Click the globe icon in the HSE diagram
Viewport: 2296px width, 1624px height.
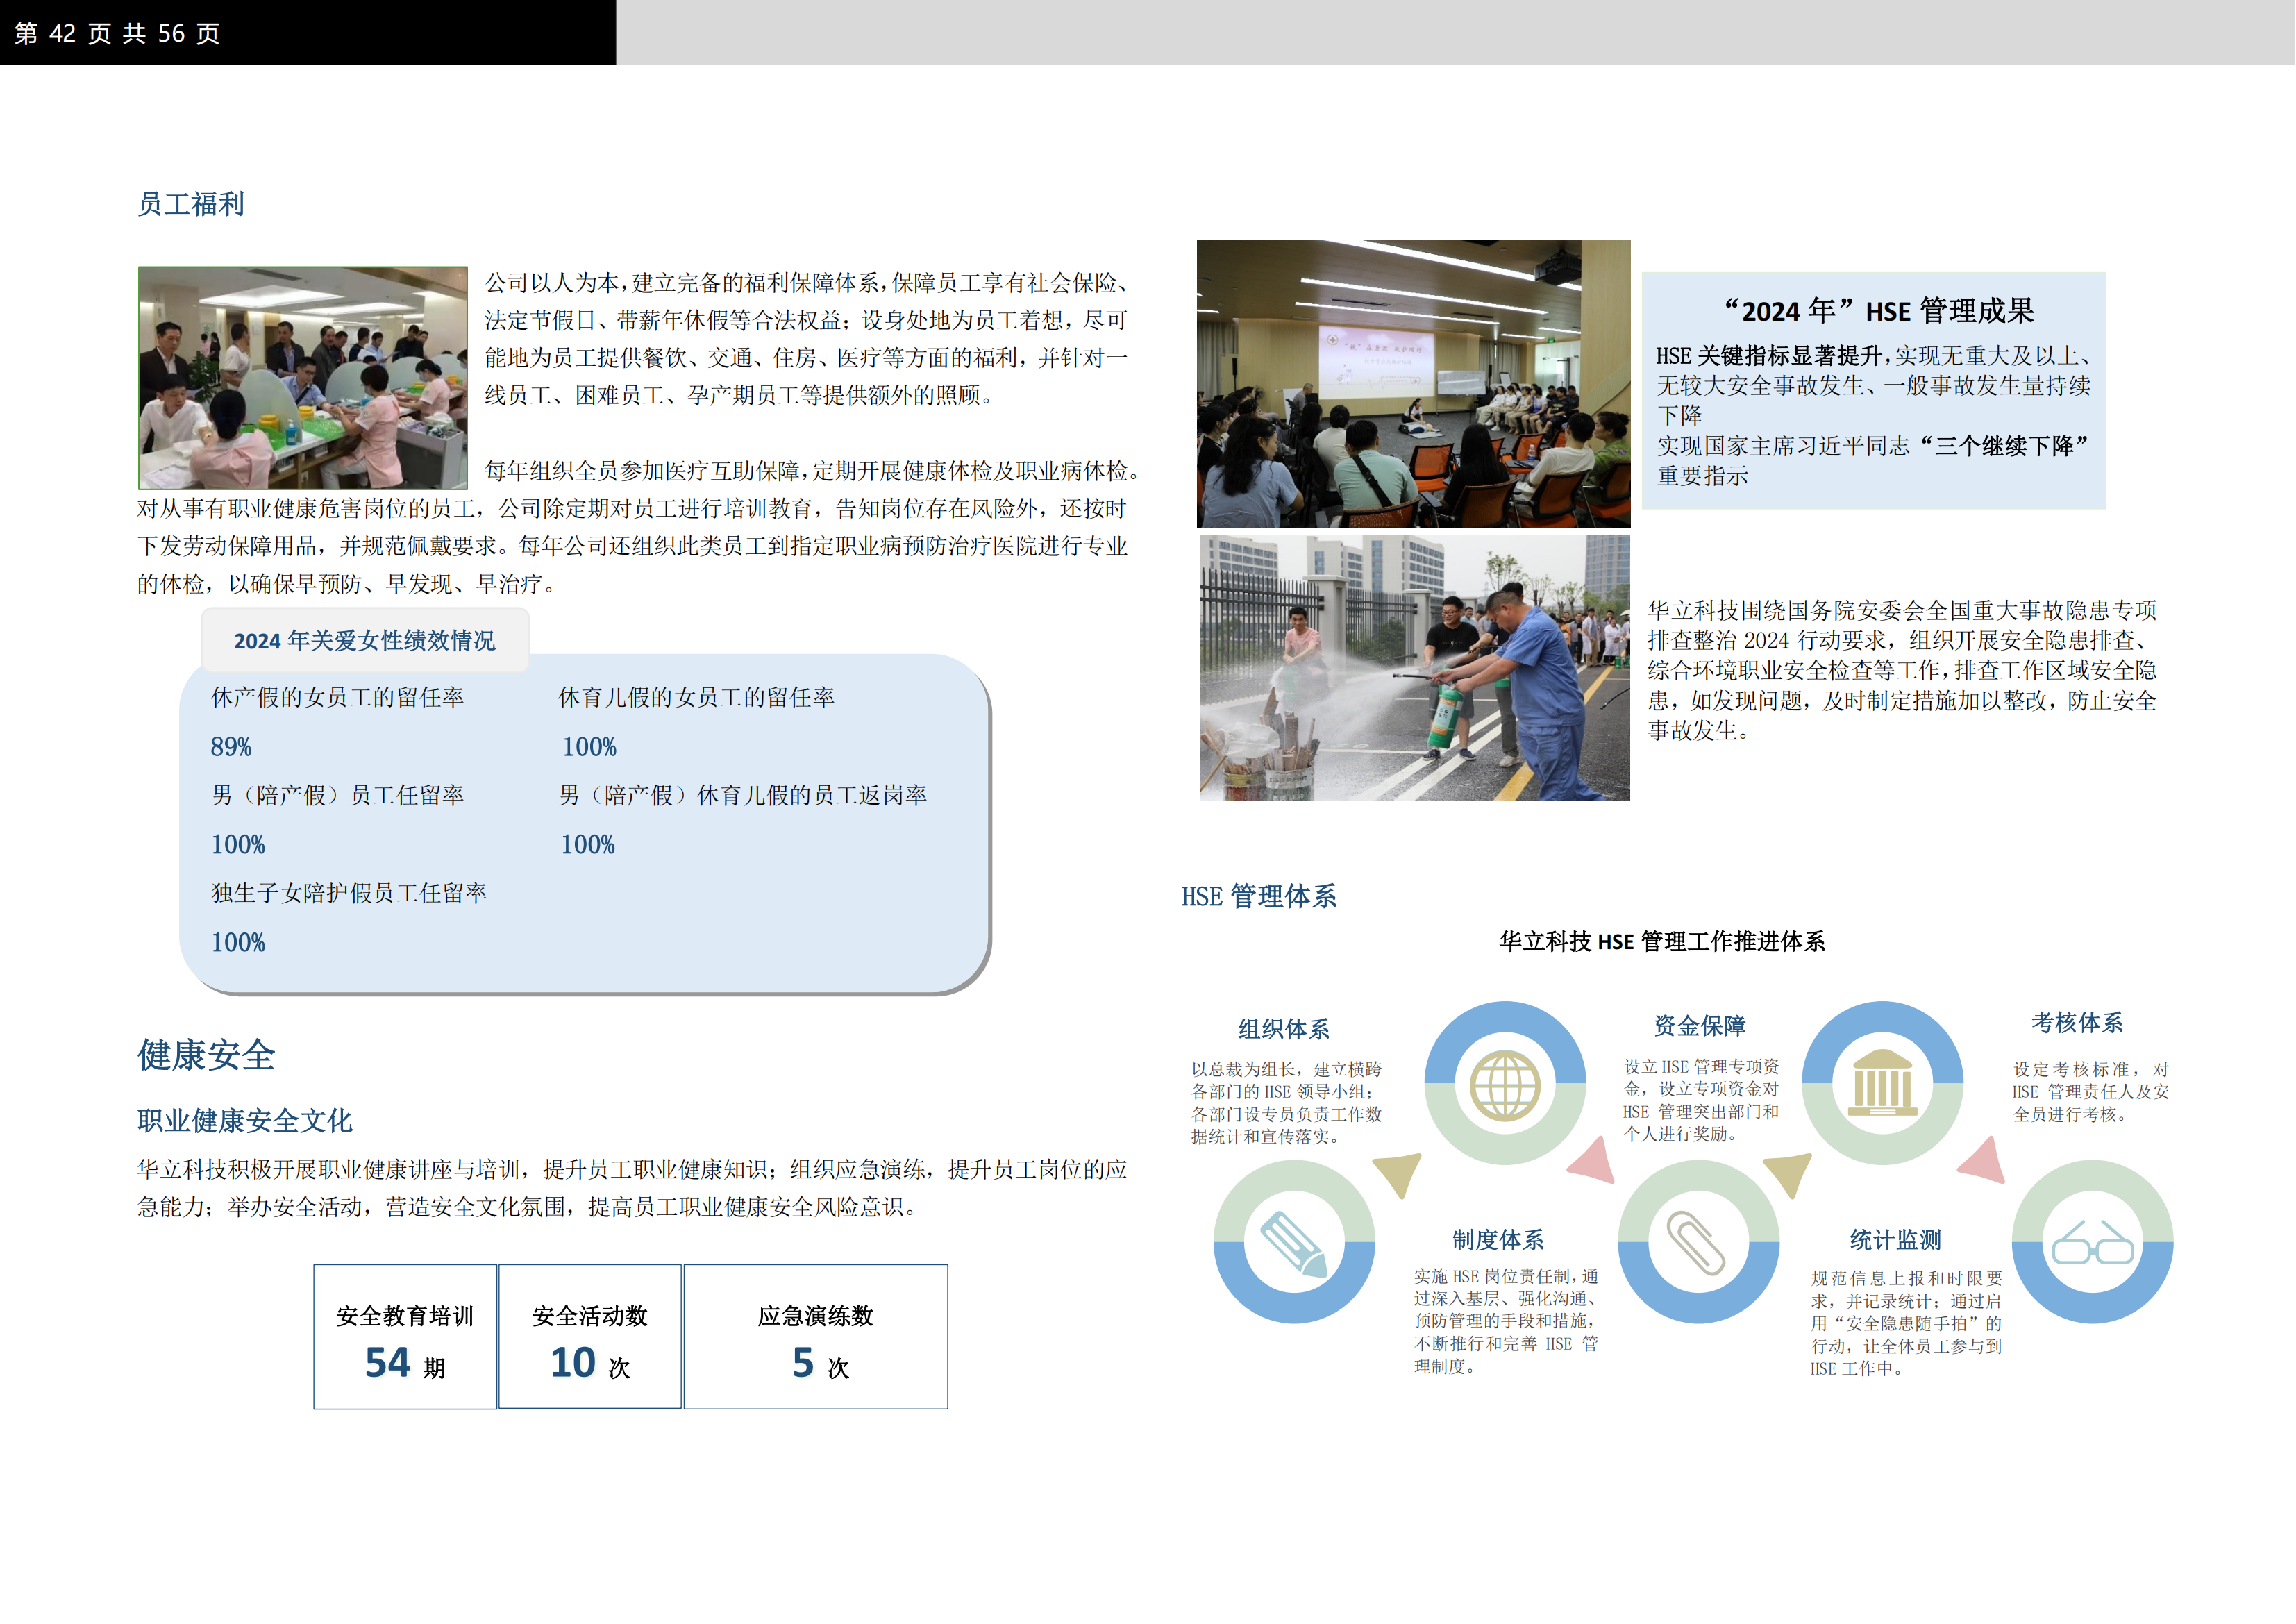[1504, 1085]
